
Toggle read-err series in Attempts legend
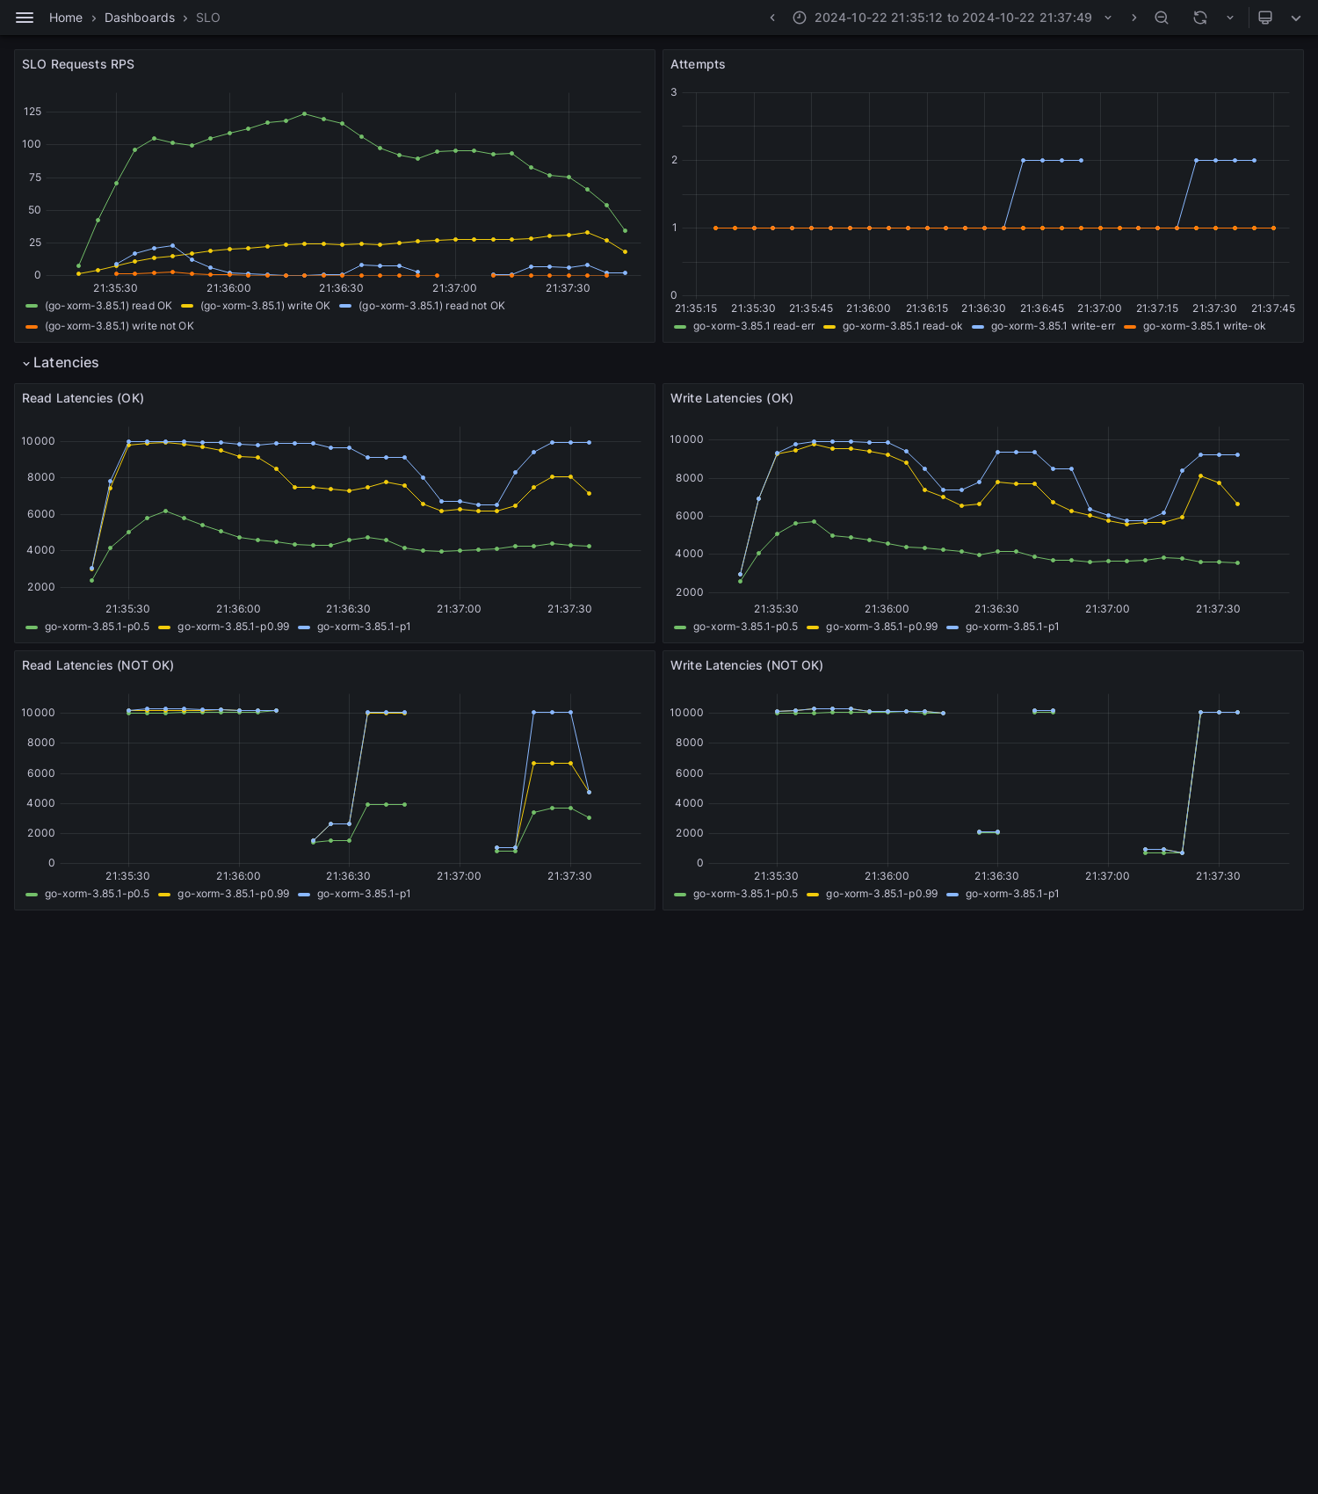point(754,326)
